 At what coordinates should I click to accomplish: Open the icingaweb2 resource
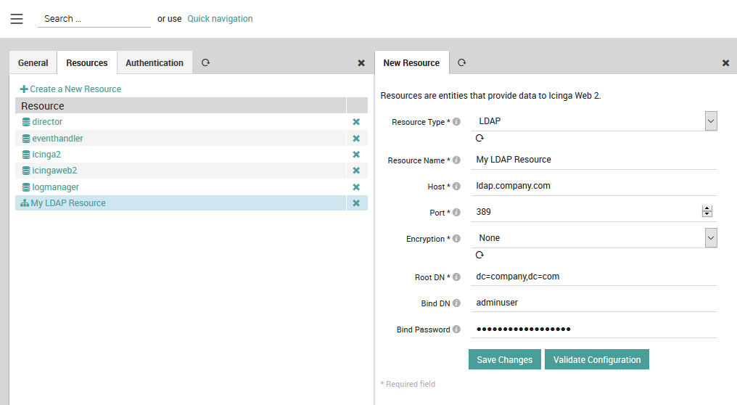click(x=54, y=171)
